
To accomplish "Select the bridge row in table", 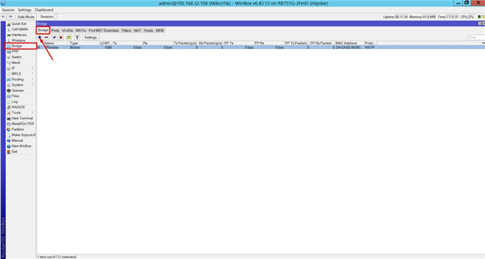I will (261, 48).
